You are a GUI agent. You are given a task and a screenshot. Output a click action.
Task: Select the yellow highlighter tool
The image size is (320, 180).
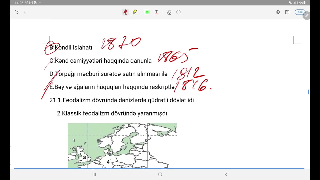135,12
